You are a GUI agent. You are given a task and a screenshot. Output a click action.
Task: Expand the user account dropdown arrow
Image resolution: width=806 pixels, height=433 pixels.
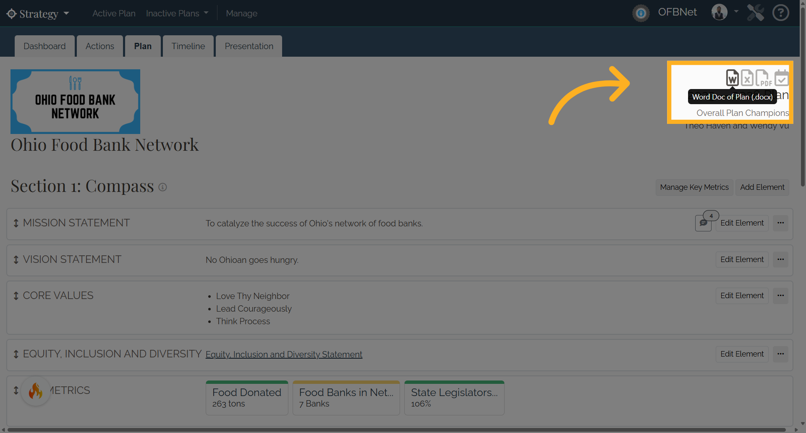pyautogui.click(x=736, y=12)
